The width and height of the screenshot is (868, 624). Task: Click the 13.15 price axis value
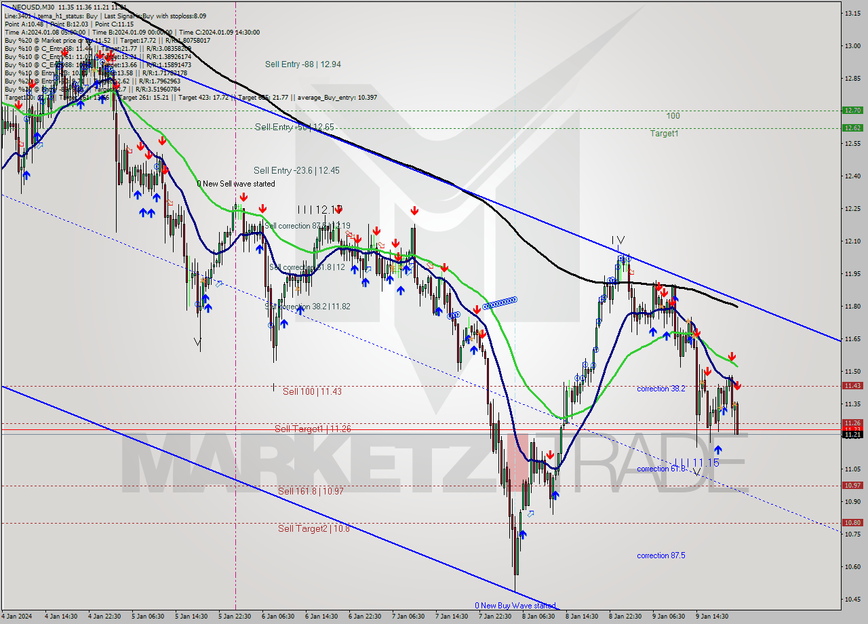[x=852, y=13]
